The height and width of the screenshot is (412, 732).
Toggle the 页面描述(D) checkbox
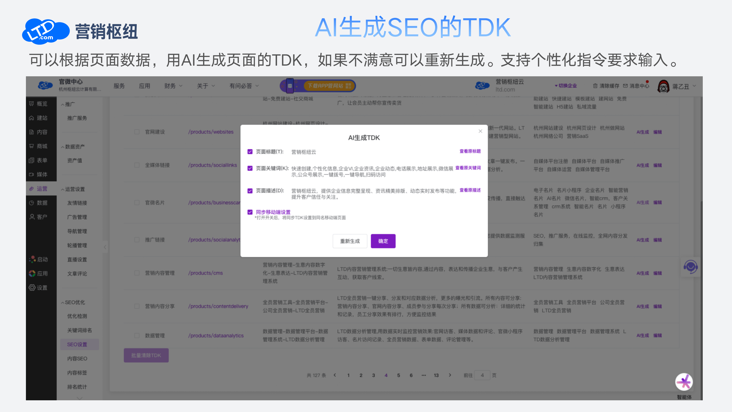click(250, 191)
